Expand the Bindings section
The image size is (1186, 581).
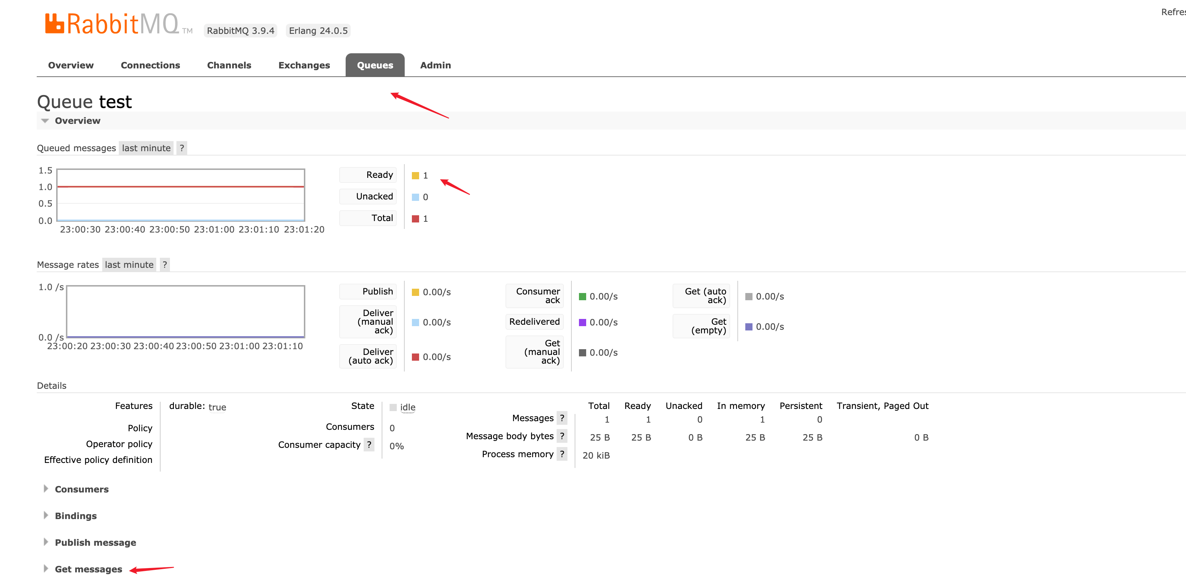76,516
